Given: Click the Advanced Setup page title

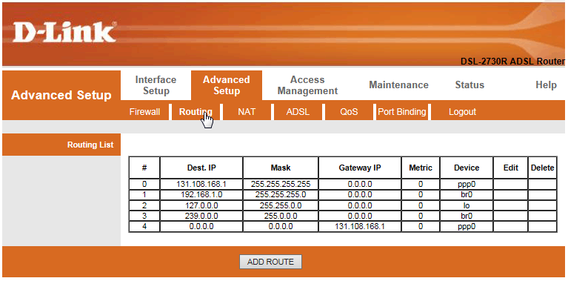Looking at the screenshot, I should point(61,96).
